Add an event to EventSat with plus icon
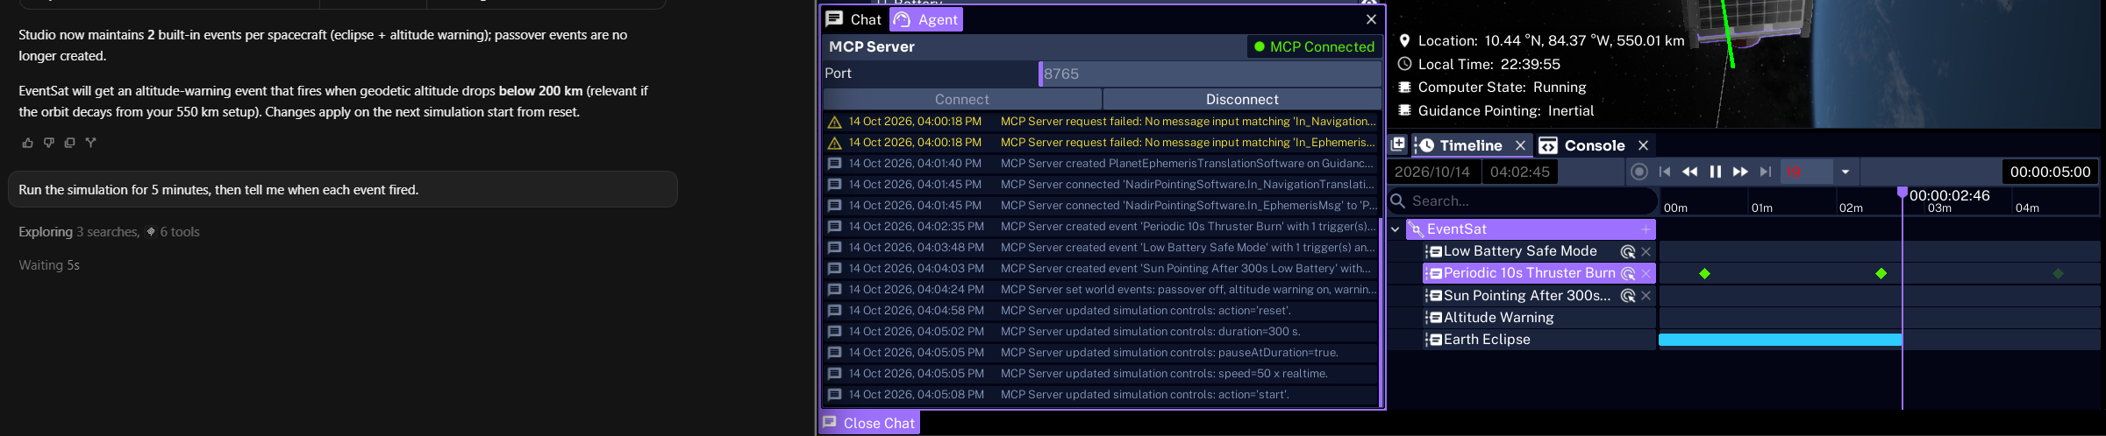 (1646, 229)
